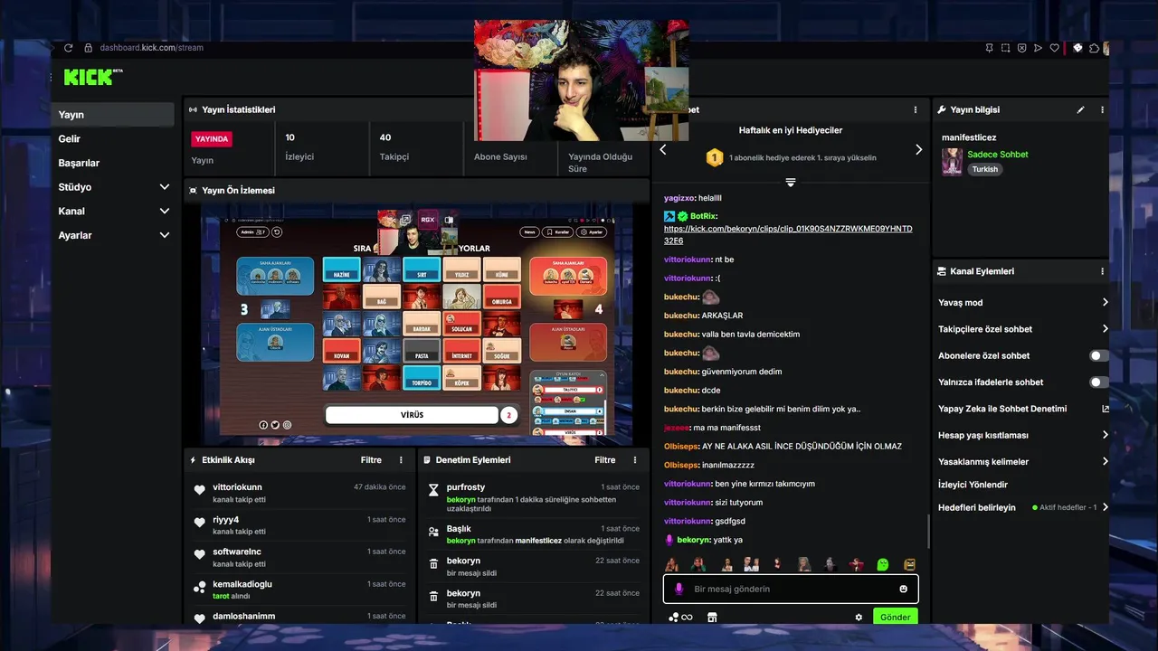Open Gelir in the sidebar

[x=70, y=139]
